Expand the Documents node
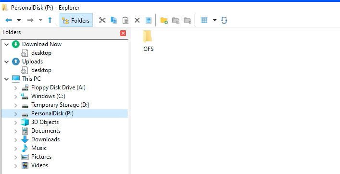Screen dimensions: 340x174 click(15, 131)
